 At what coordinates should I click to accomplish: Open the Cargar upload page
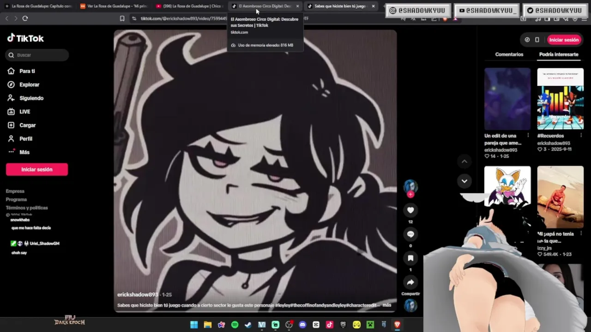(x=22, y=125)
